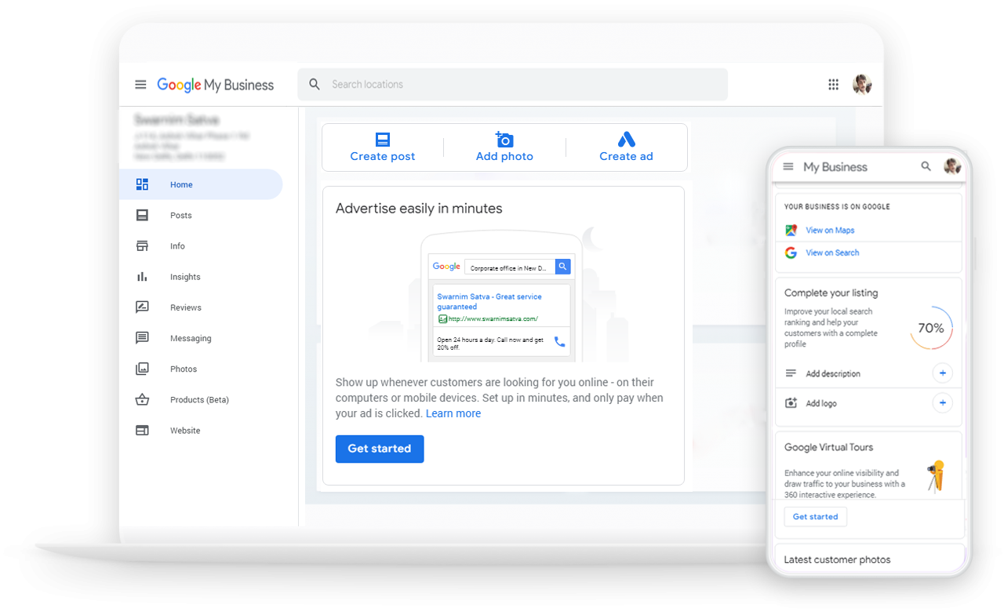Click the phone's search icon

coord(926,166)
